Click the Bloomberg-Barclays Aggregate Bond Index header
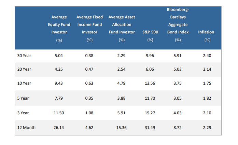Image resolution: width=238 pixels, height=145 pixels. pyautogui.click(x=178, y=25)
